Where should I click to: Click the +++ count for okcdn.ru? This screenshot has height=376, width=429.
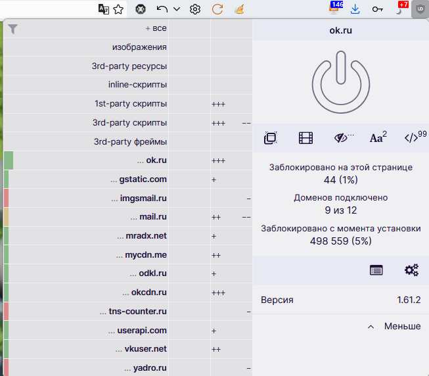point(218,293)
